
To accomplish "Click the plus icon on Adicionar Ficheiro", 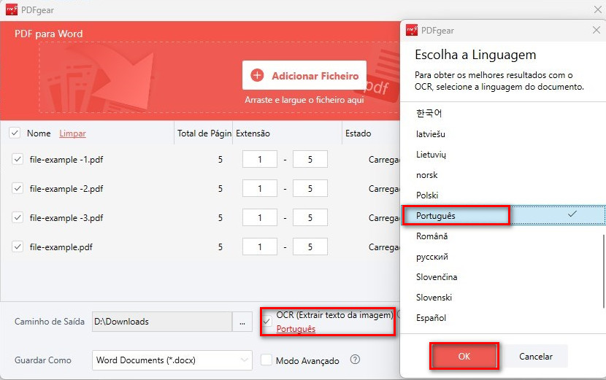I will 257,76.
